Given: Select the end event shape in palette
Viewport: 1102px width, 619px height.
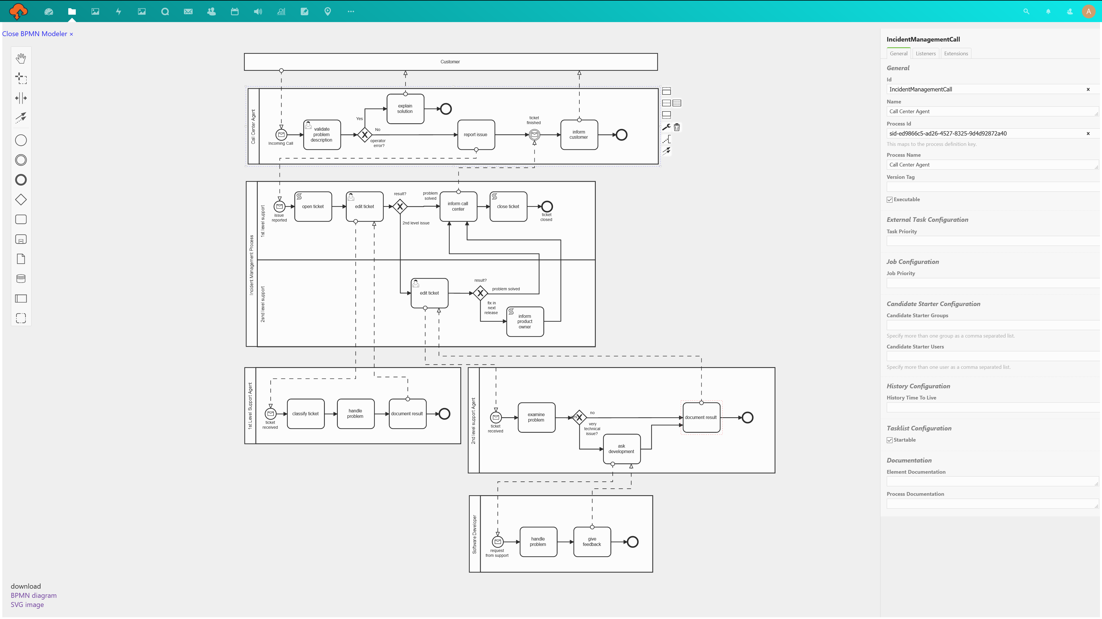Looking at the screenshot, I should pos(21,180).
